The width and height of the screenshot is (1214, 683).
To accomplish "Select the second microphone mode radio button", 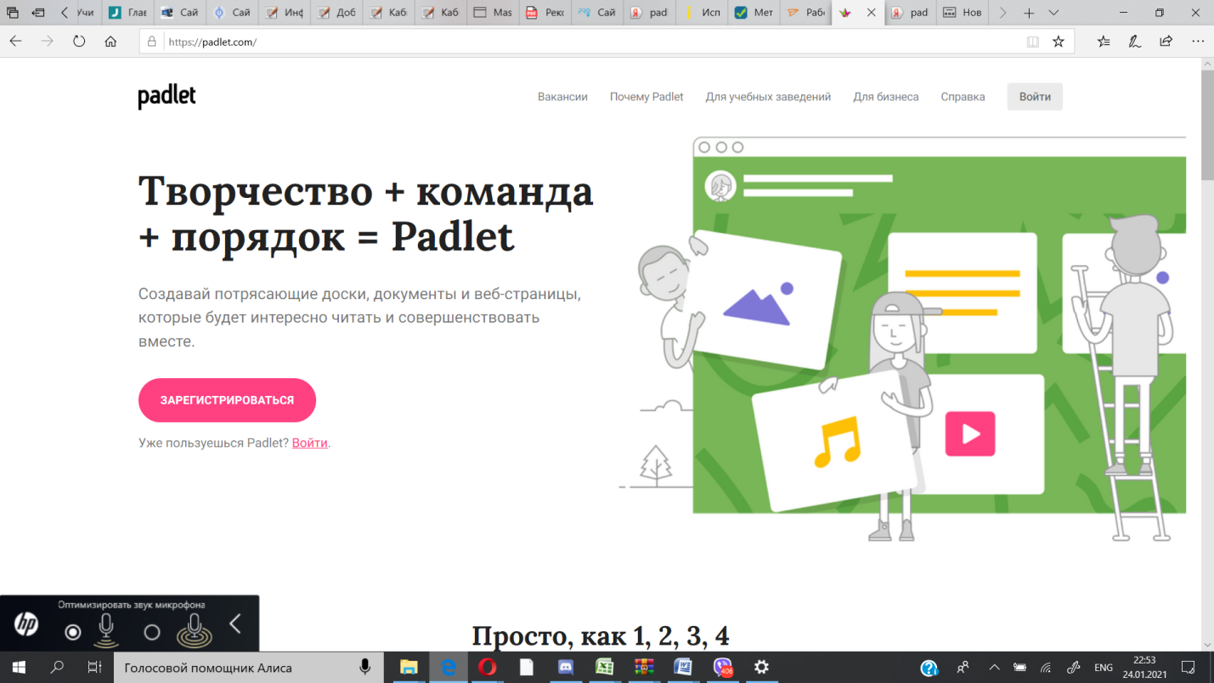I will 152,632.
